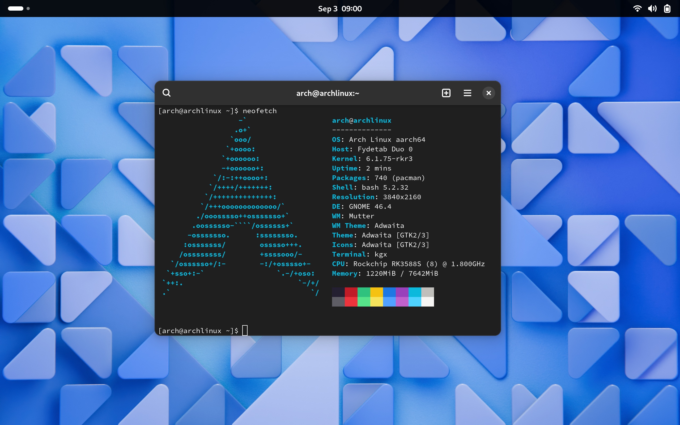Close the terminal window

pos(488,92)
